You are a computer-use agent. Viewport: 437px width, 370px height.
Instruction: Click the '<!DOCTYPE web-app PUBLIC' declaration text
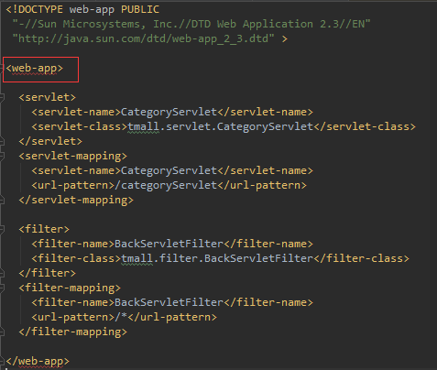[x=82, y=9]
